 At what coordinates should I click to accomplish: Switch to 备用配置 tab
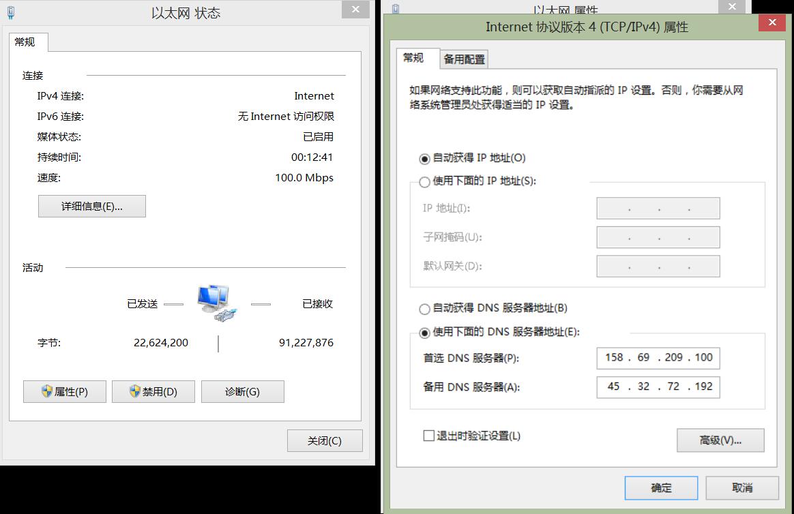tap(465, 59)
